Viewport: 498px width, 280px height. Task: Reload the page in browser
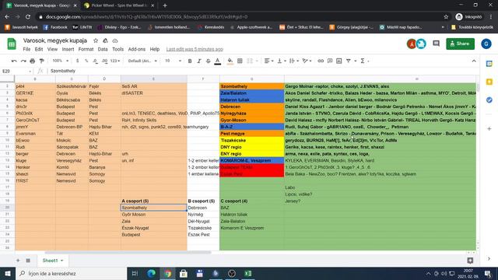pyautogui.click(x=28, y=17)
